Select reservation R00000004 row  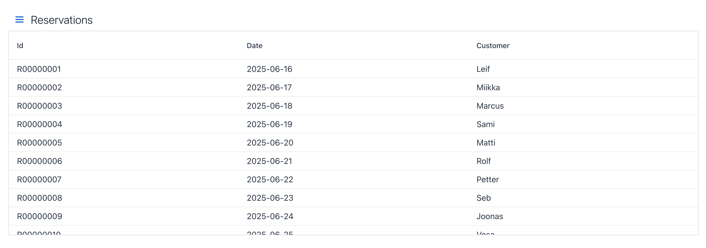click(x=353, y=124)
